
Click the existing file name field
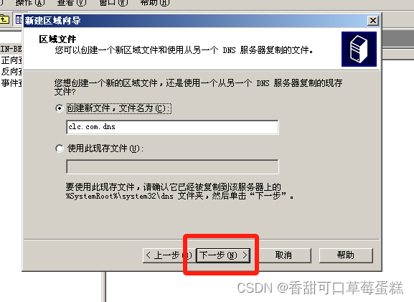click(x=172, y=166)
